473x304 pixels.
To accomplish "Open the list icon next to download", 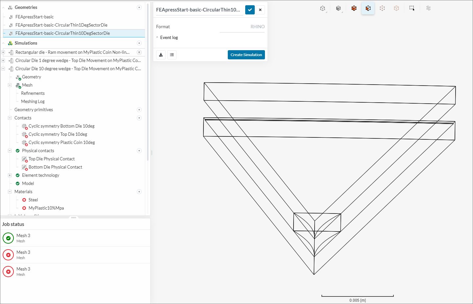I will coord(172,55).
